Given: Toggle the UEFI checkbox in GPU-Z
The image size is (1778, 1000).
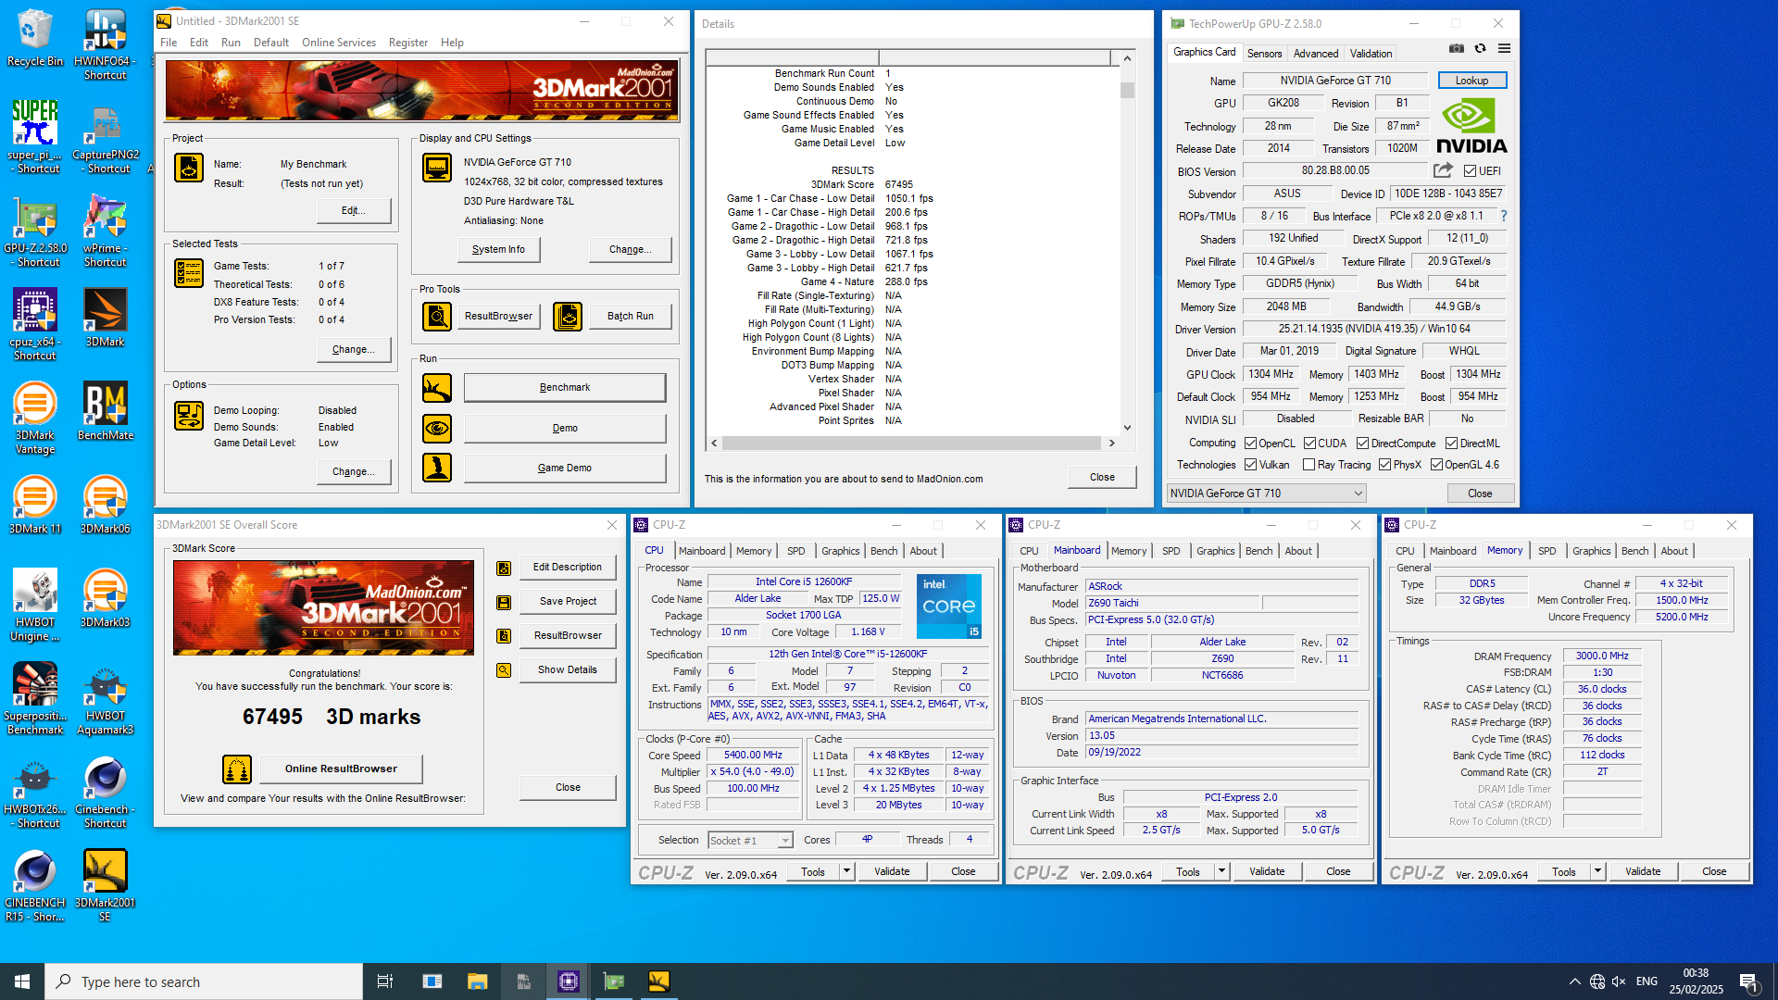Looking at the screenshot, I should [x=1470, y=171].
